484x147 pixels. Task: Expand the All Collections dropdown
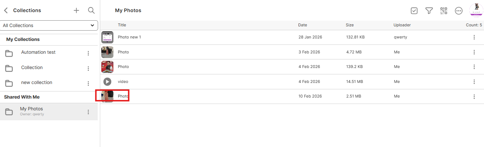pos(49,26)
